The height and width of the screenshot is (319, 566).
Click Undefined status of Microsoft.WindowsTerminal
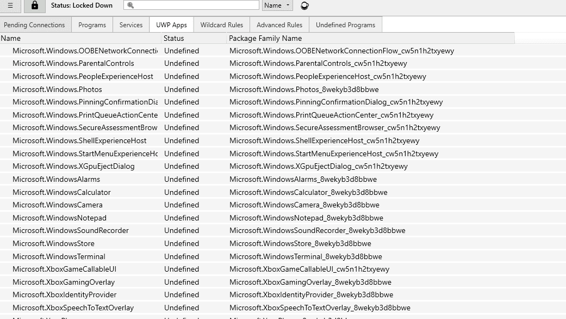[182, 256]
